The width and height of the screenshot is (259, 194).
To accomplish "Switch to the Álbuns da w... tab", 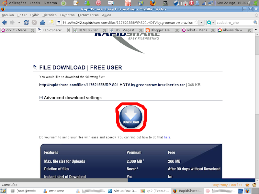I will tap(234, 30).
